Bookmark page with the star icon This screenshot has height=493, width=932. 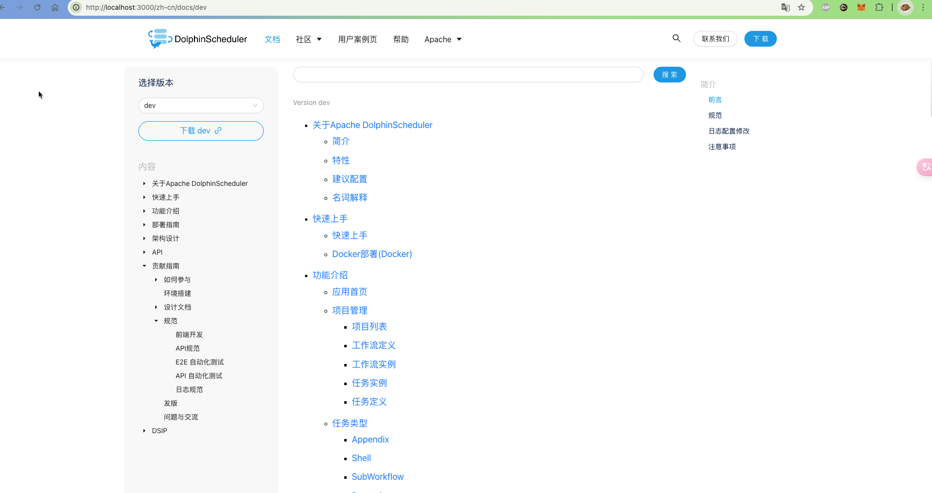point(801,7)
